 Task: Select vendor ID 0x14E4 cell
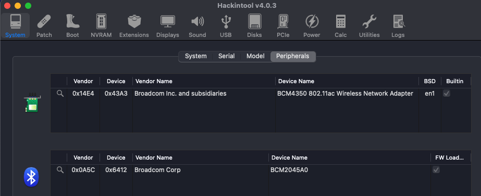(83, 94)
